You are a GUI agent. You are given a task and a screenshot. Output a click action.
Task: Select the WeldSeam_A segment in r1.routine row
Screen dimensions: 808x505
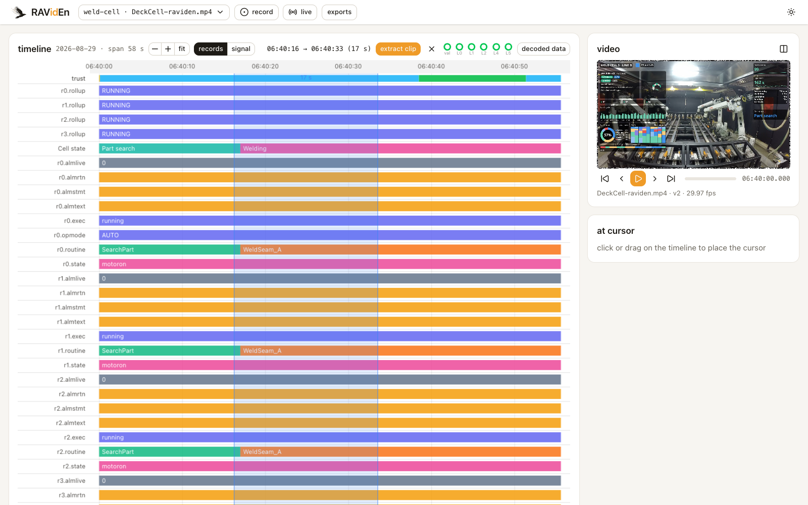pyautogui.click(x=400, y=350)
